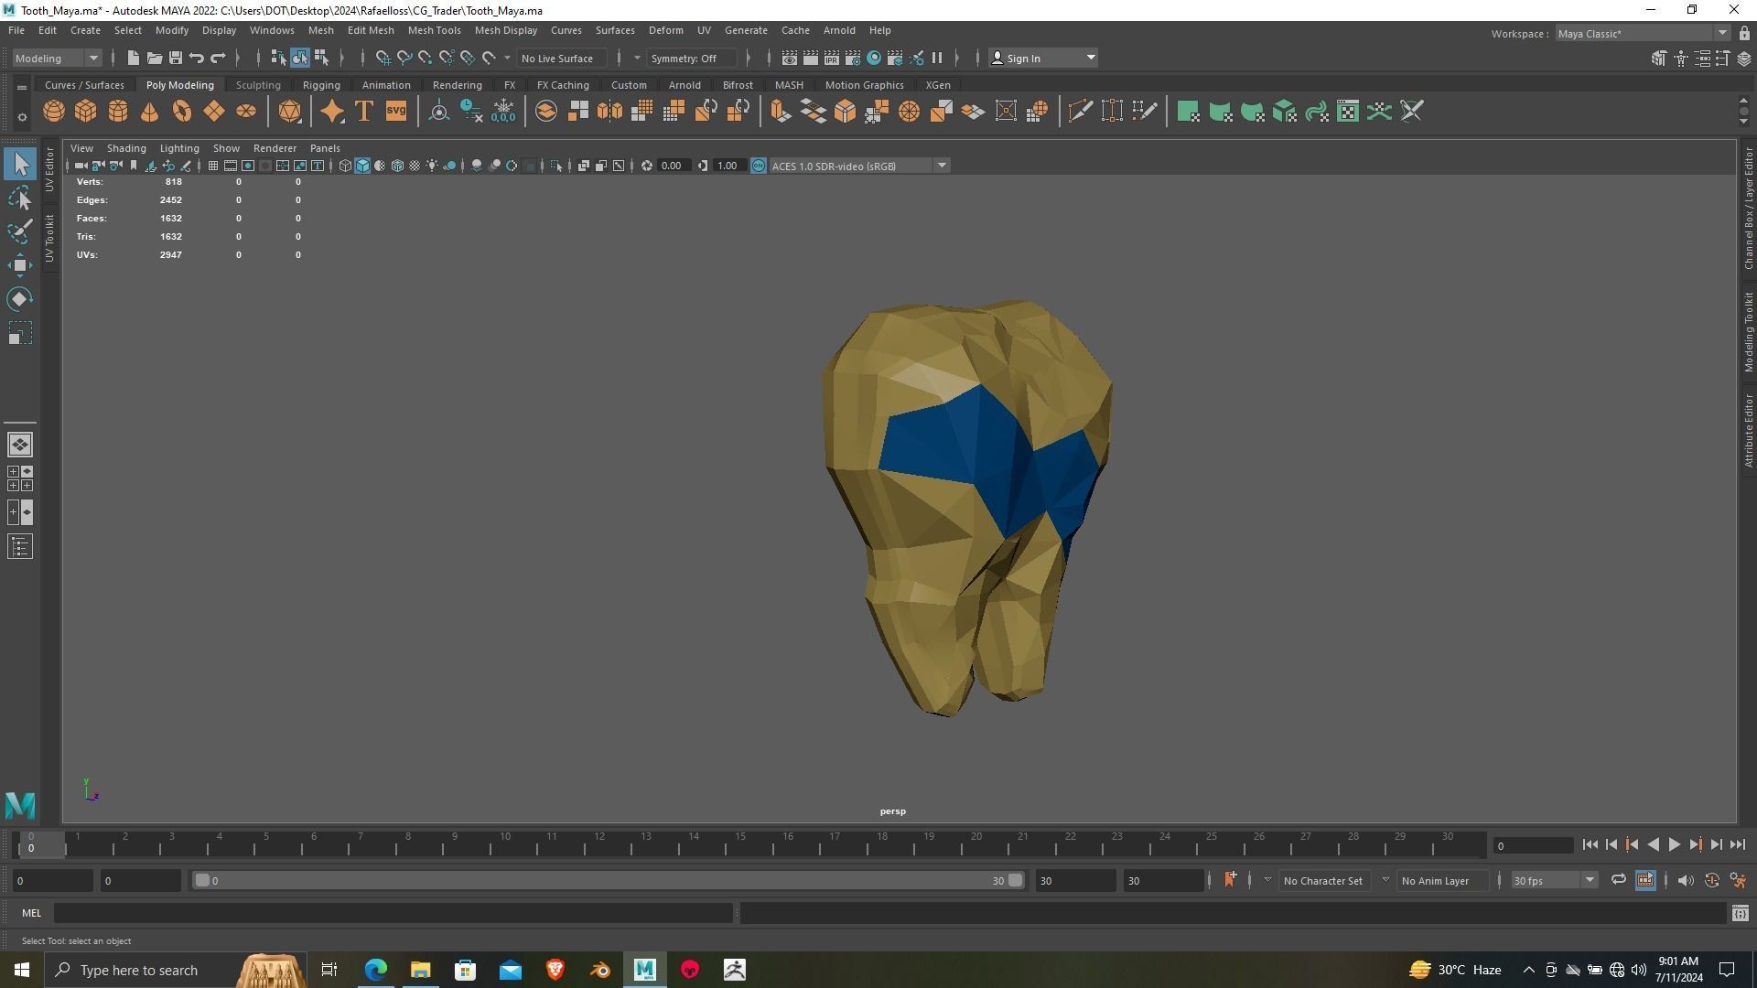
Task: Open the No Character Set dropdown
Action: click(x=1322, y=880)
